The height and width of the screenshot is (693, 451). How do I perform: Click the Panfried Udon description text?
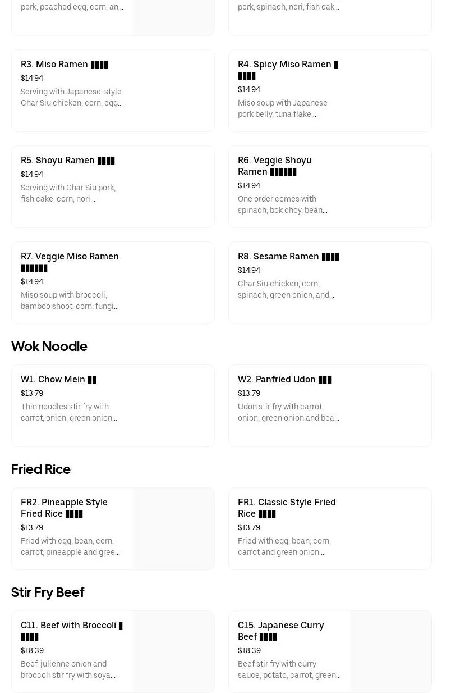pyautogui.click(x=288, y=412)
